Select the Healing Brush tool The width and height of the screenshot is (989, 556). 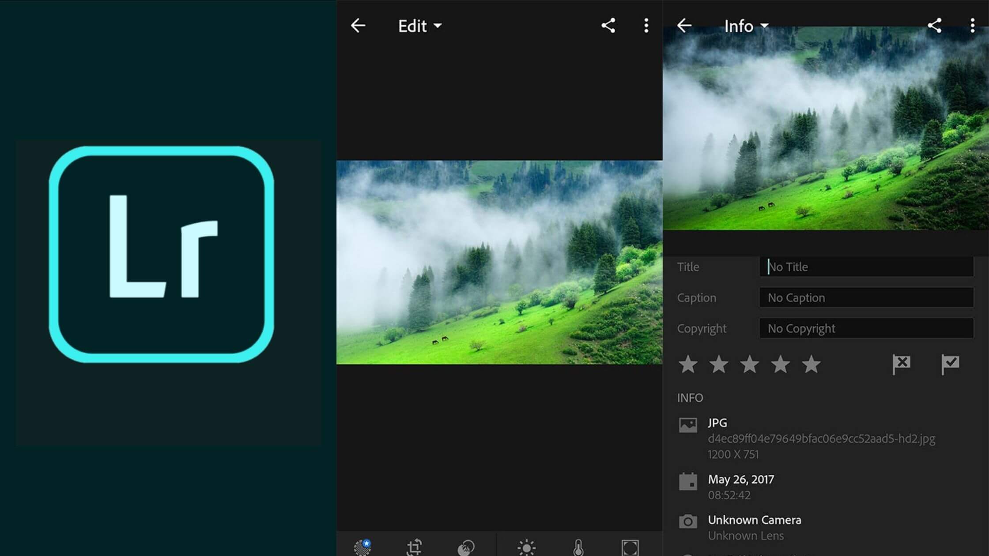tap(465, 546)
